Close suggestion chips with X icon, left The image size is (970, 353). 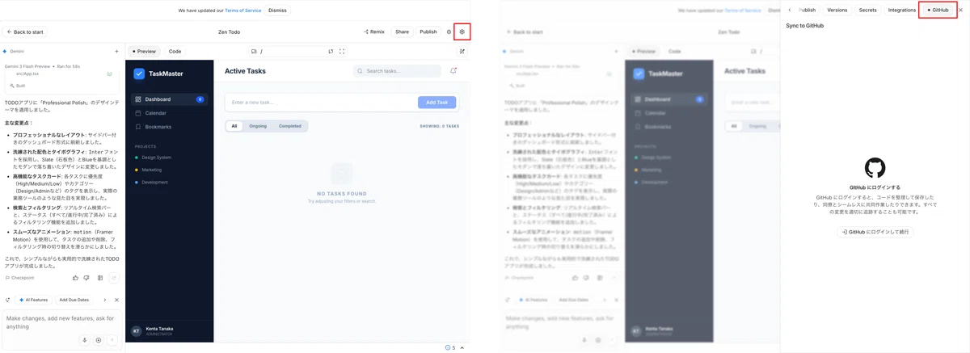coord(116,300)
